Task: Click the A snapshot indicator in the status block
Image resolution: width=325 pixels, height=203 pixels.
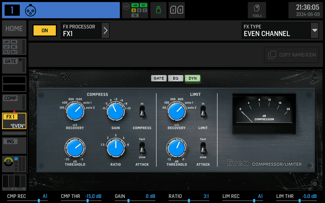Action: tap(134, 10)
